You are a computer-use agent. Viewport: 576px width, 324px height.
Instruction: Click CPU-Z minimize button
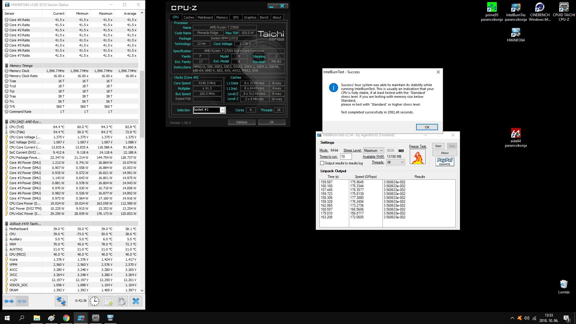click(271, 6)
